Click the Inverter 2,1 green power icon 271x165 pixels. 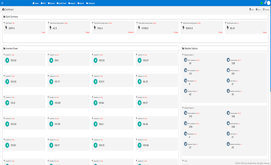[7, 81]
